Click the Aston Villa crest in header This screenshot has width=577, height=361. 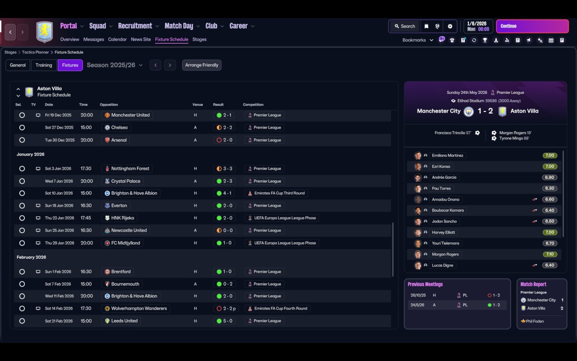pyautogui.click(x=44, y=32)
